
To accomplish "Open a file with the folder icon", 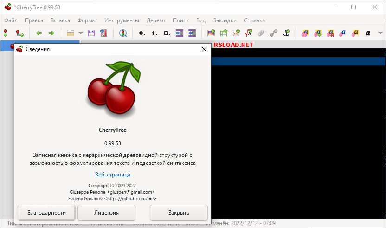I will tap(71, 33).
